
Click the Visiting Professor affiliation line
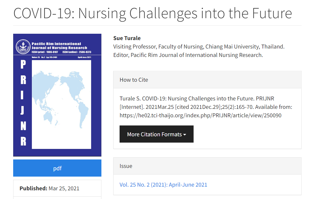[x=199, y=47]
